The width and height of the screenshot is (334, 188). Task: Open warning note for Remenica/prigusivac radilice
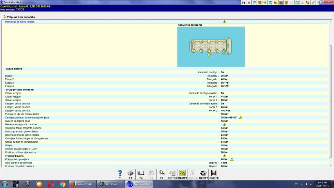224,124
